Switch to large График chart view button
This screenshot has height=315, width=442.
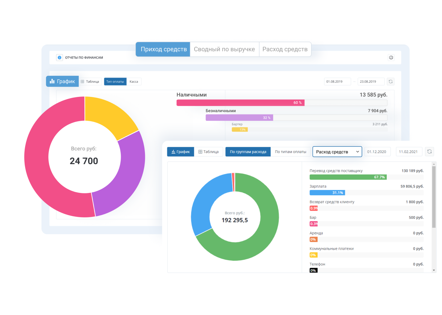[x=62, y=81]
